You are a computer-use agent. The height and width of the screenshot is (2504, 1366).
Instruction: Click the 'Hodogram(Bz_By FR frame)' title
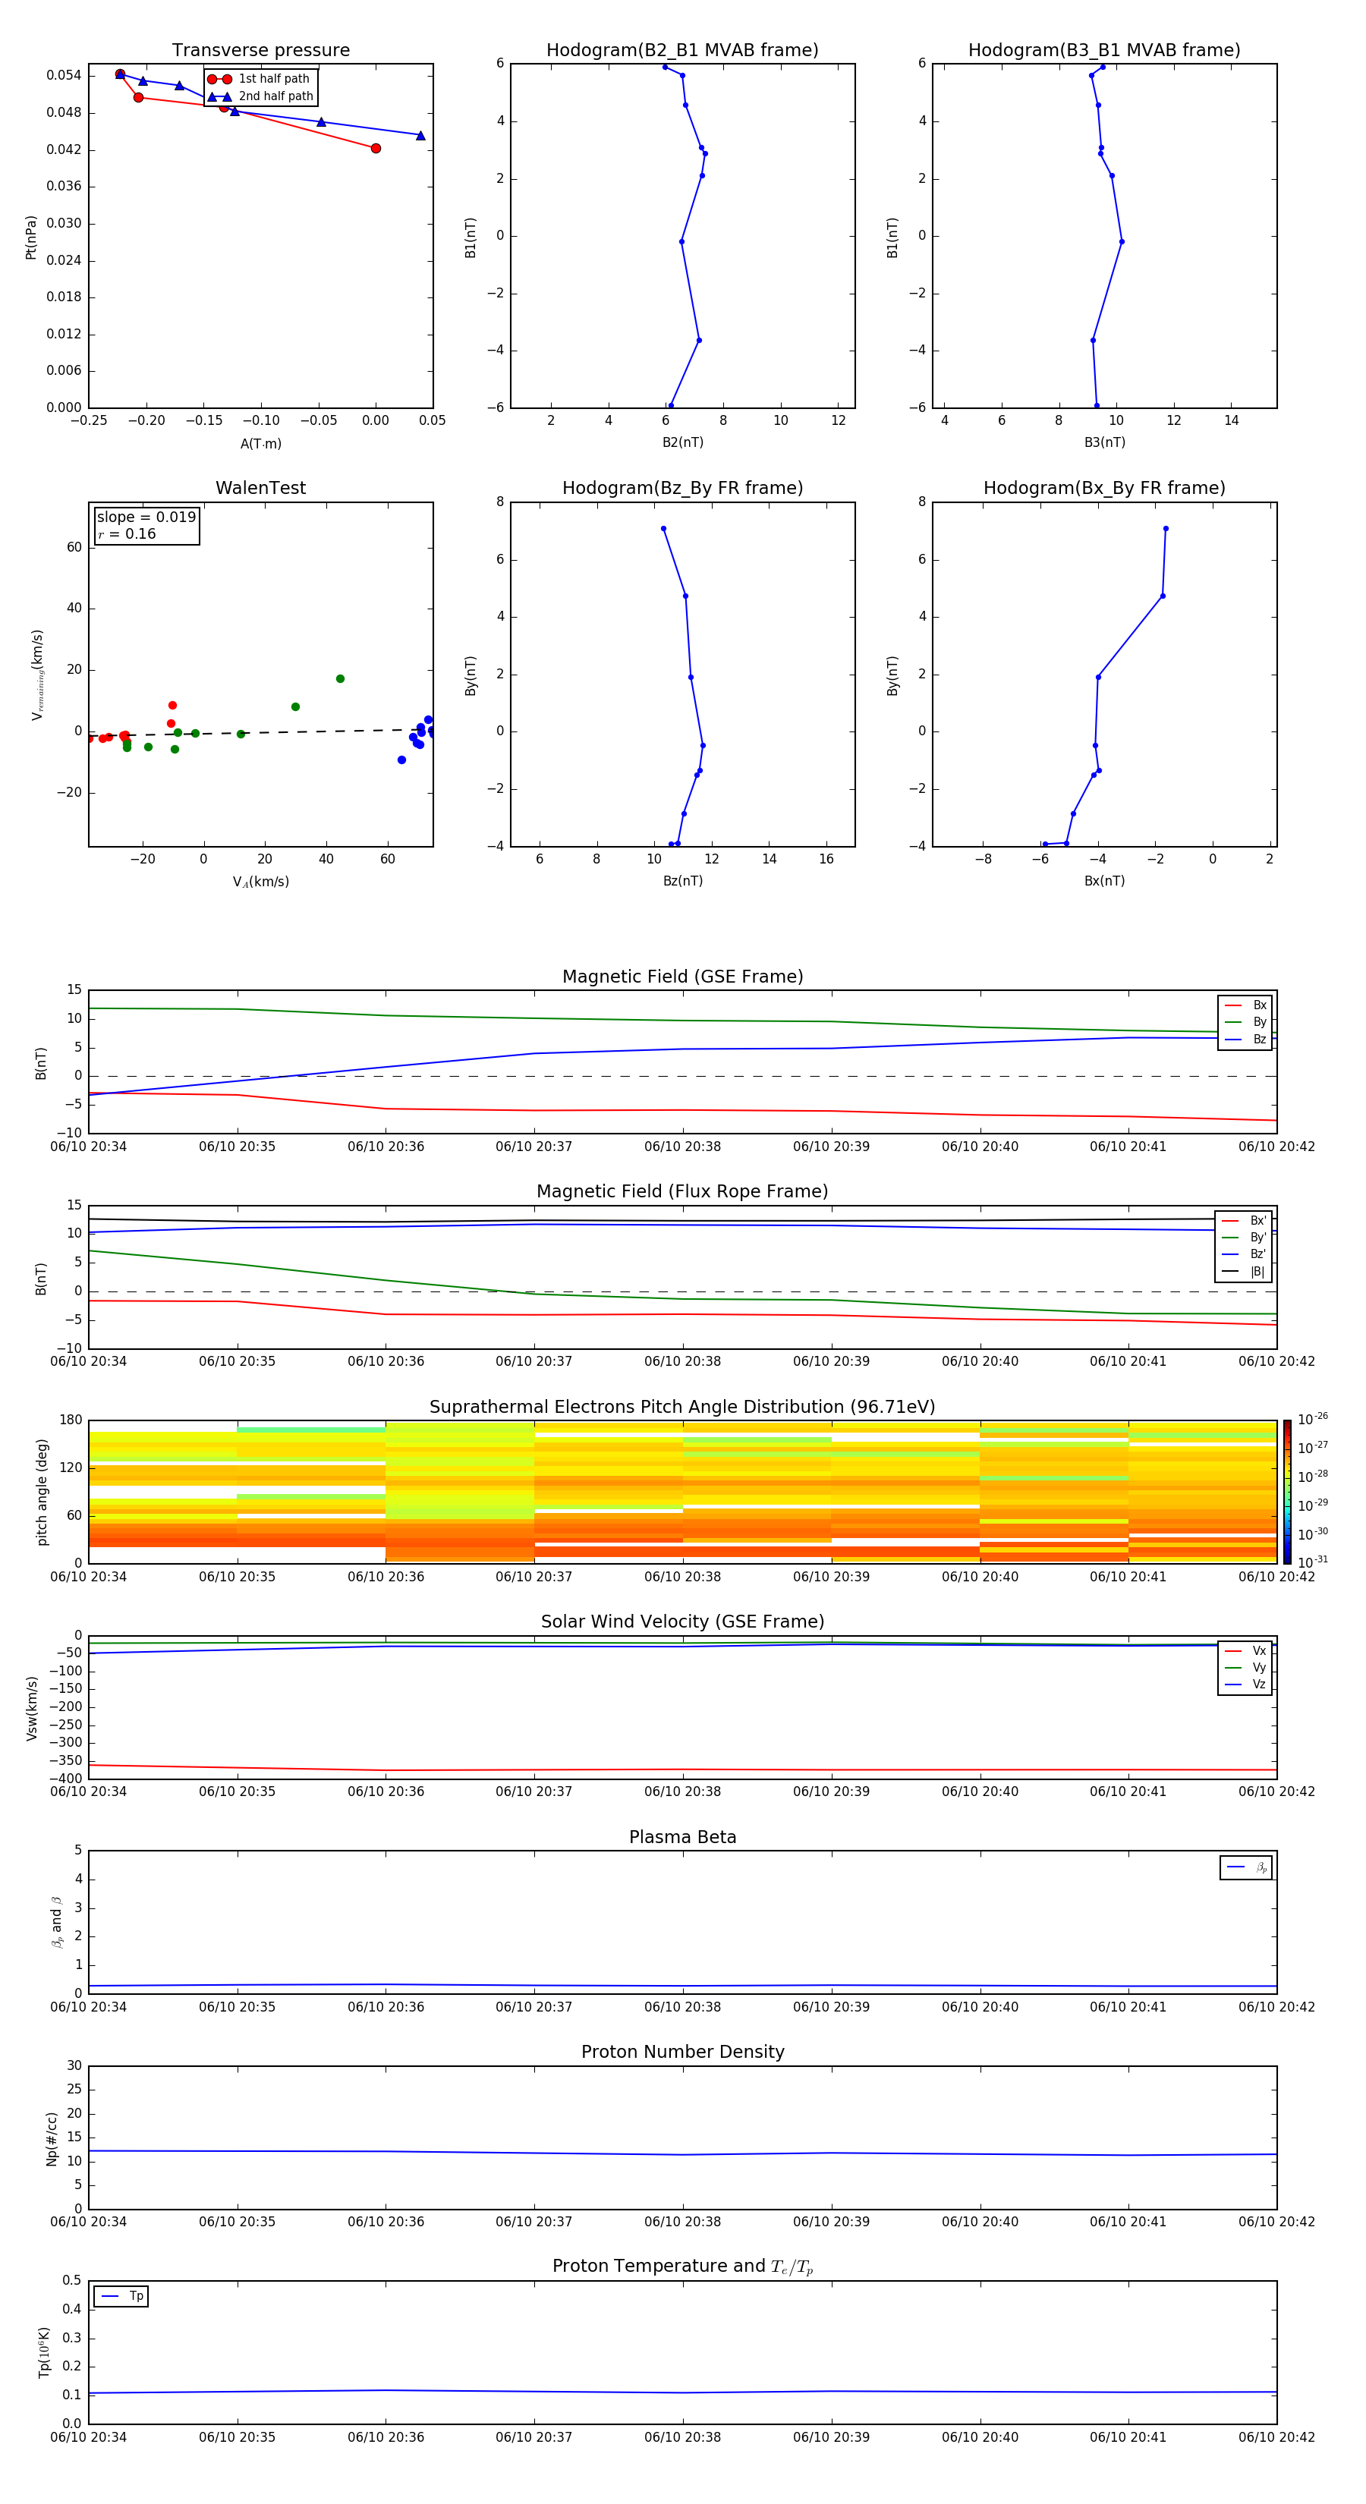pos(682,488)
